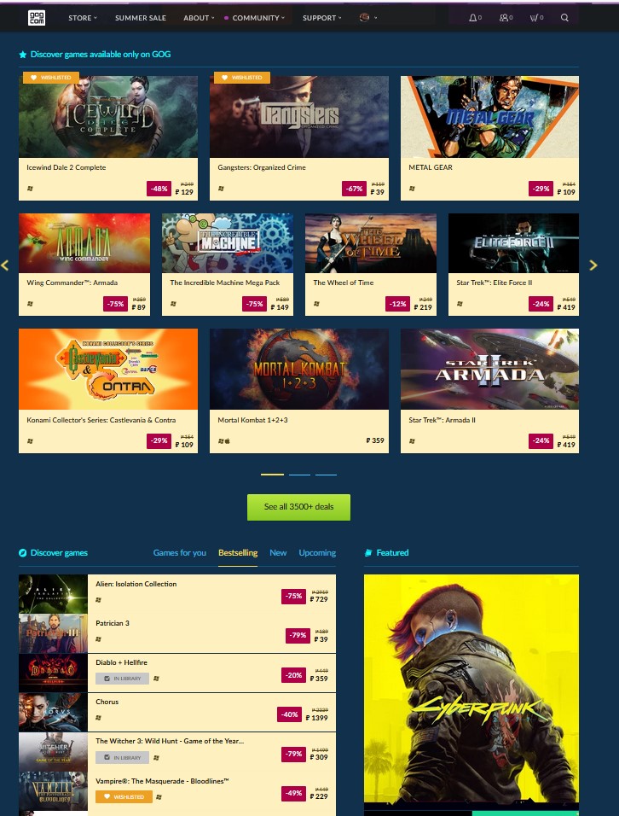The height and width of the screenshot is (816, 619).
Task: Show next games with right arrow
Action: (x=593, y=265)
